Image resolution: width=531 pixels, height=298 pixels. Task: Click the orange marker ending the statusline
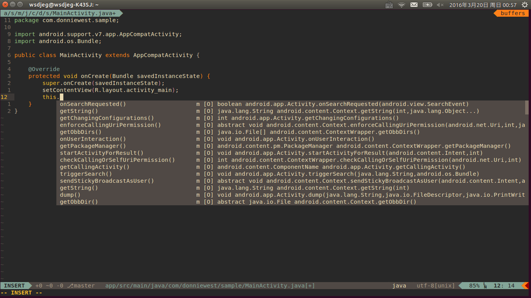(x=525, y=286)
